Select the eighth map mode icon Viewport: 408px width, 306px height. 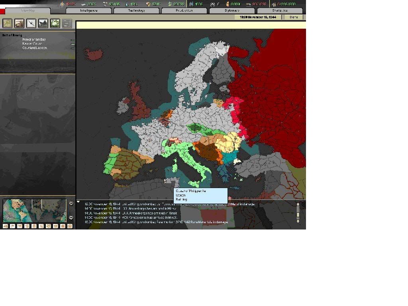click(55, 226)
